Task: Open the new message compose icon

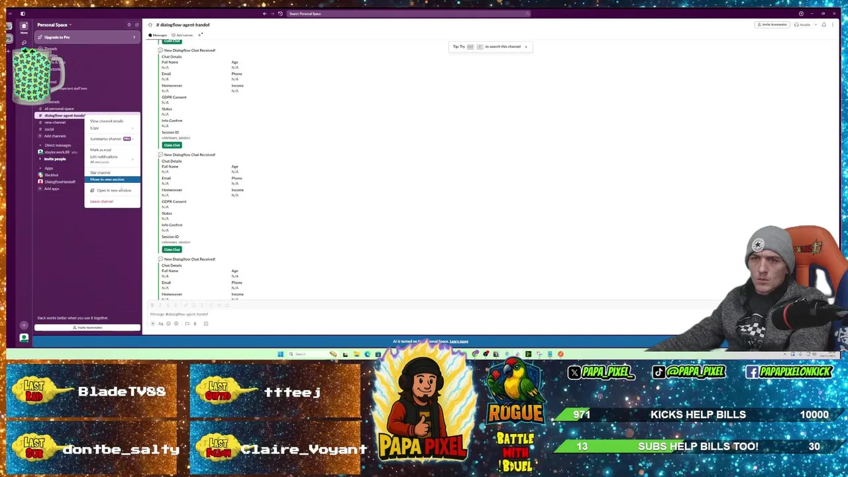Action: 136,25
